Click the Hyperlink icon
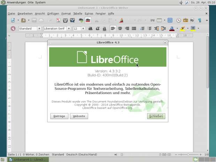216x162 pixels. click(x=152, y=21)
